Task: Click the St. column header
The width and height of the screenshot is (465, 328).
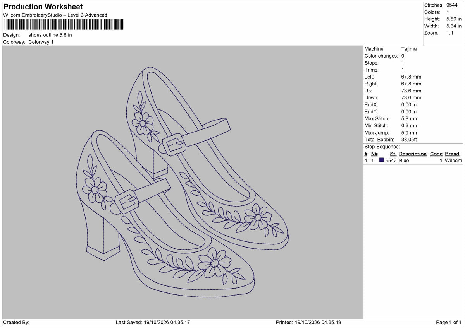Action: click(x=393, y=154)
